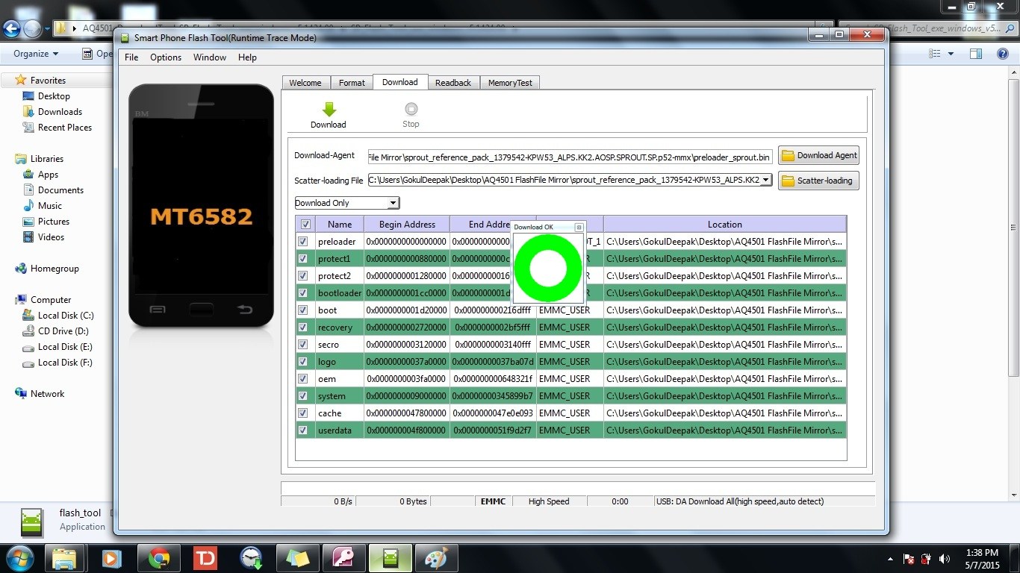This screenshot has width=1020, height=573.
Task: Open the File menu in Flash Tool
Action: click(131, 57)
